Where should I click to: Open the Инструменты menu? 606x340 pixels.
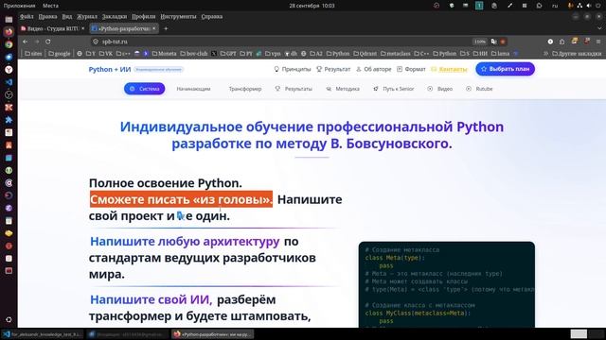178,17
